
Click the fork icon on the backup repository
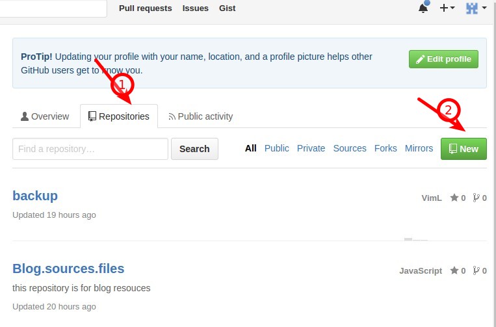(x=476, y=198)
